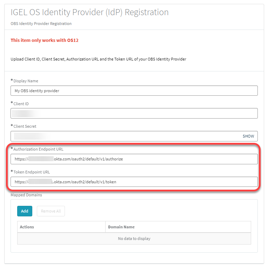The image size is (268, 266).
Task: Click the Upload Client ID instruction text
Action: (x=98, y=59)
